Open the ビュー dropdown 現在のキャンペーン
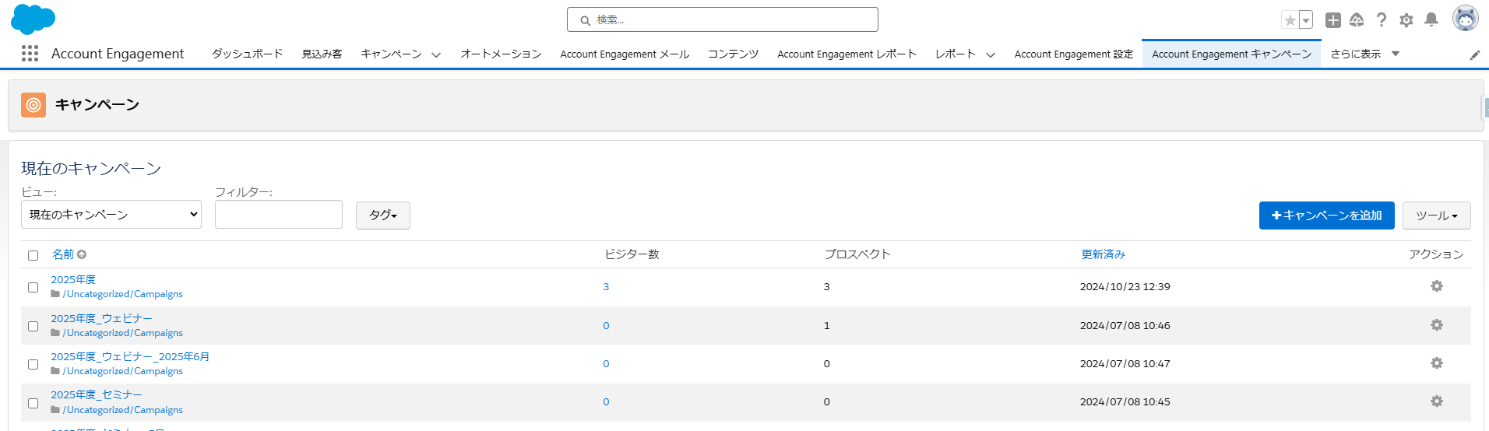The width and height of the screenshot is (1489, 431). tap(111, 215)
